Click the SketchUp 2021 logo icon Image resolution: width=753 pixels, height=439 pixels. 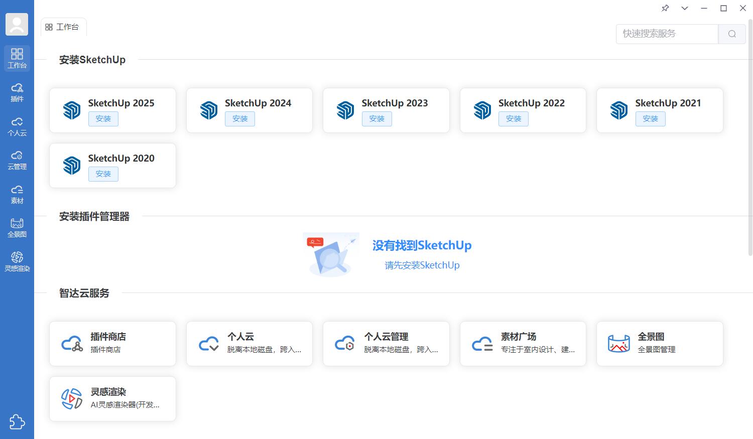[619, 110]
